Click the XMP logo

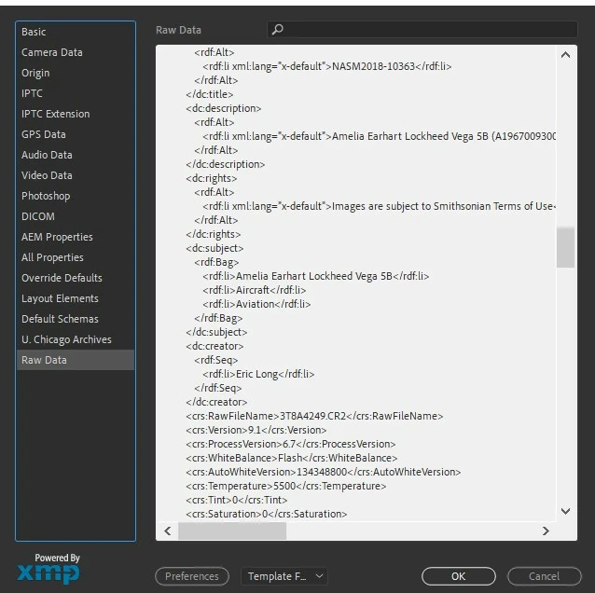tap(48, 574)
